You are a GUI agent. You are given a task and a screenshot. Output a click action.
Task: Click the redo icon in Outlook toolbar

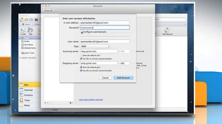(x=31, y=20)
